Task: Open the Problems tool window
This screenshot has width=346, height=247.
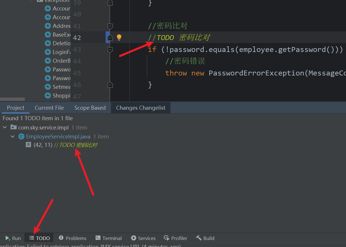Action: (x=72, y=238)
